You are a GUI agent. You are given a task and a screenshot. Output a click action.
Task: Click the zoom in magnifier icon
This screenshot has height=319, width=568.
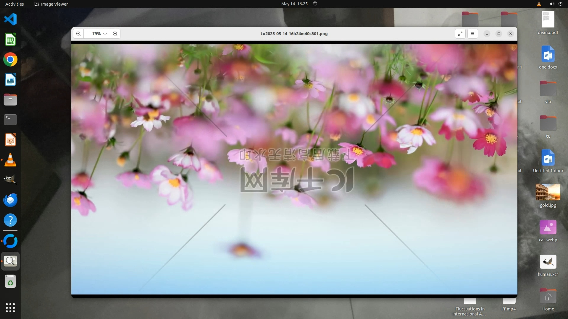pyautogui.click(x=115, y=34)
